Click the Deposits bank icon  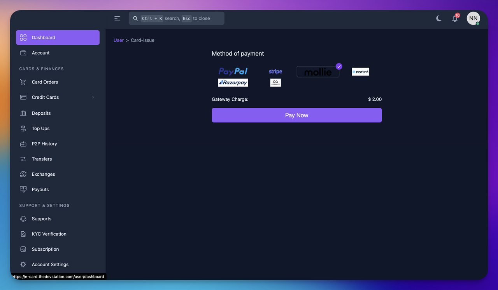[x=23, y=113]
